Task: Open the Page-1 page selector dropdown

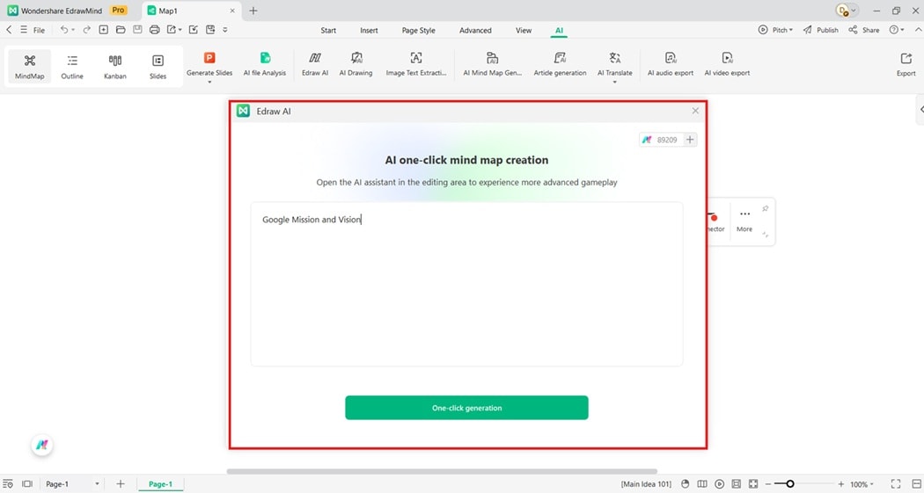Action: (x=97, y=484)
